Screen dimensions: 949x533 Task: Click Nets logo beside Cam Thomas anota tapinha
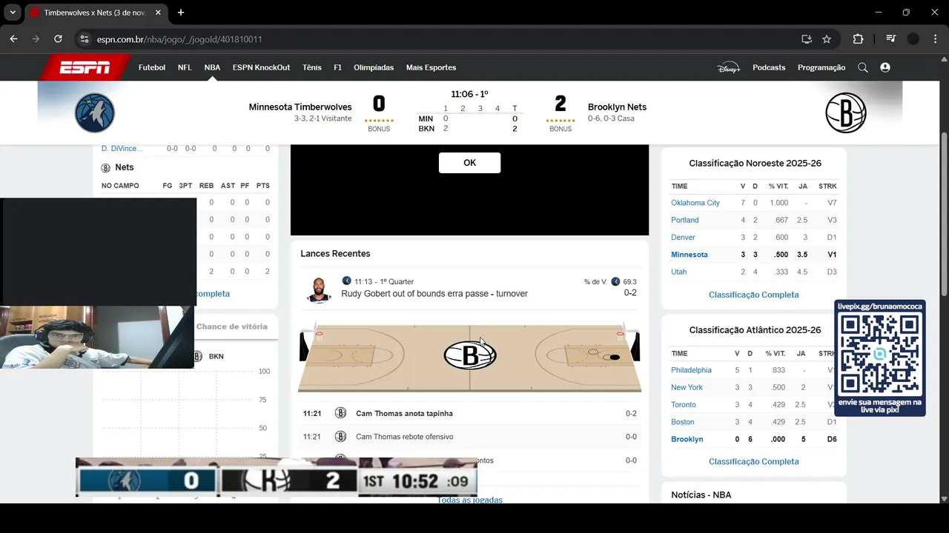340,413
